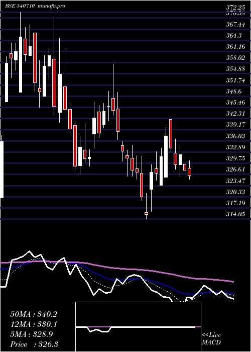The image size is (251, 352).
Task: Click the Live MACD label
Action: coord(211,339)
